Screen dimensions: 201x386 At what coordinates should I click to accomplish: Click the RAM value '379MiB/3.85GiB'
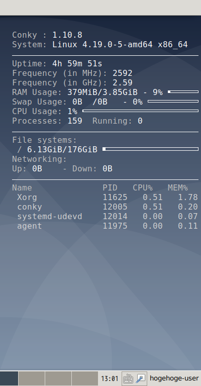103,92
